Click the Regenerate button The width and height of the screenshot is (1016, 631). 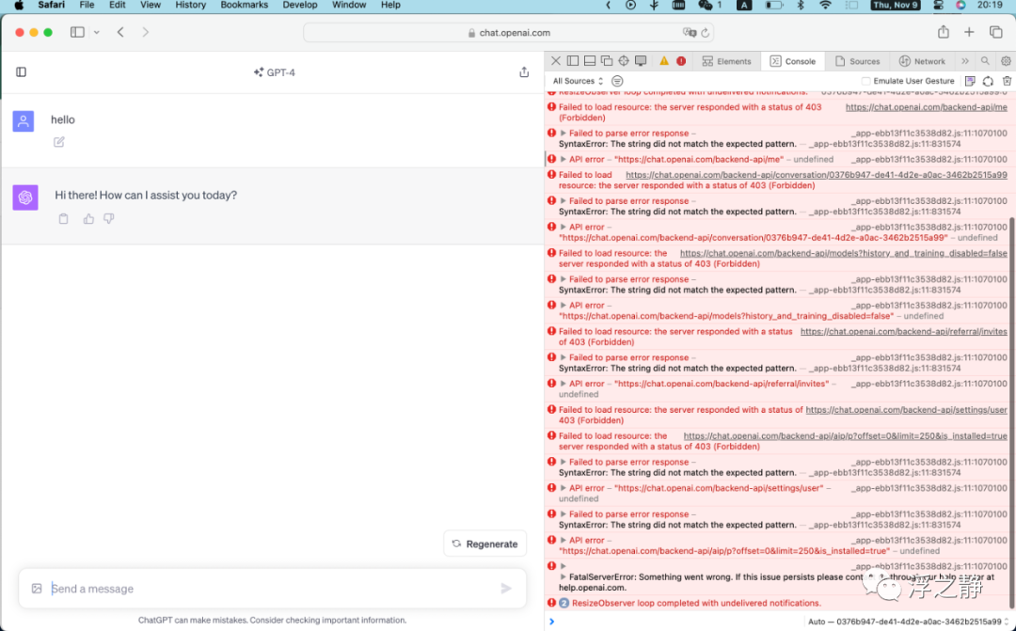point(485,544)
